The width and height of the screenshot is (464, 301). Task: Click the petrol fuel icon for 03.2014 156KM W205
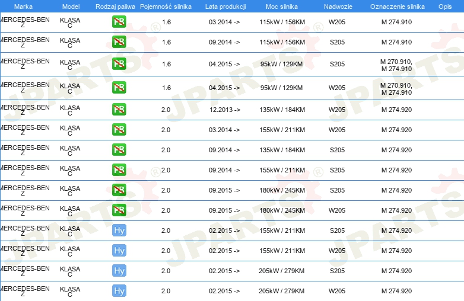119,22
